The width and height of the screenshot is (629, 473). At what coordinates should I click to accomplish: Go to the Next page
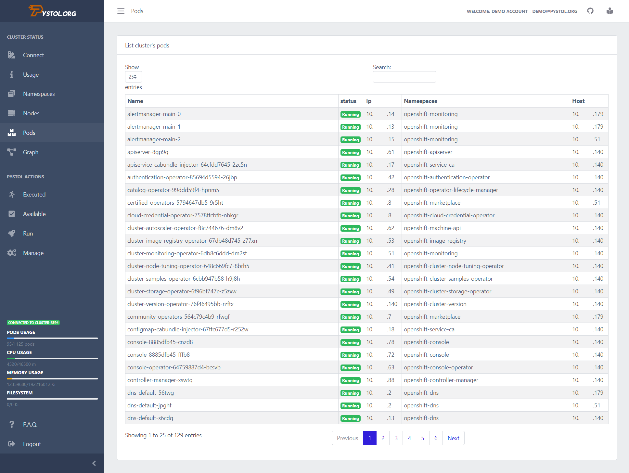(x=453, y=438)
